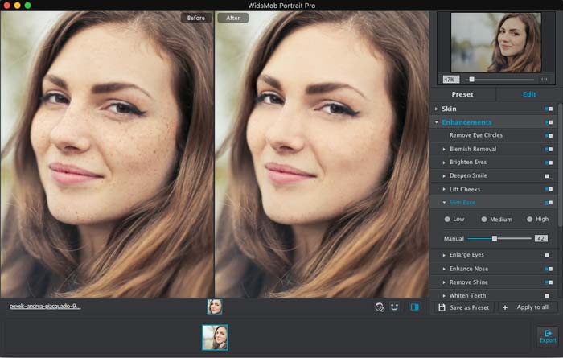Collapse the Slim Face section

pos(444,203)
